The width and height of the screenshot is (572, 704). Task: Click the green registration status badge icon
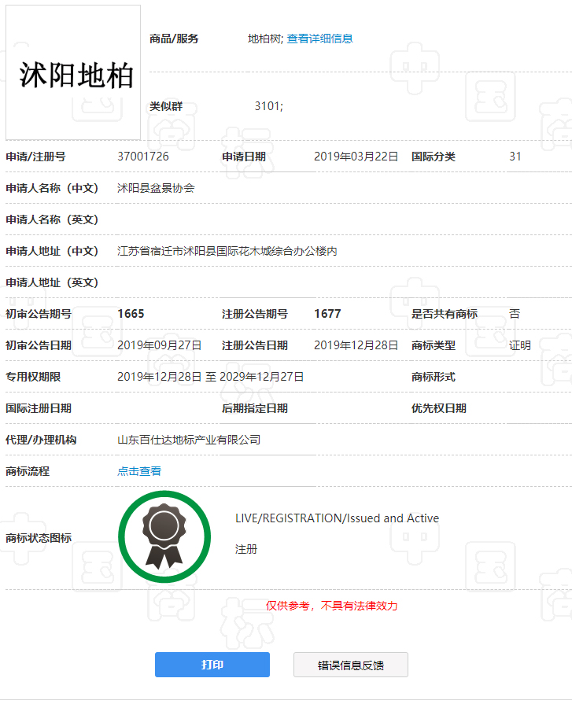click(x=164, y=537)
